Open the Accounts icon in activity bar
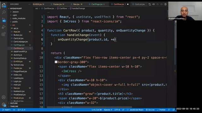 (3, 97)
